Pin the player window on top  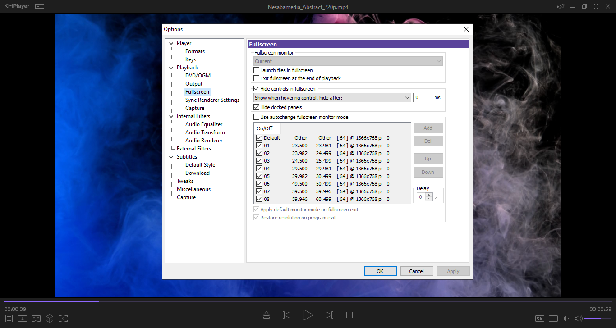coord(561,7)
